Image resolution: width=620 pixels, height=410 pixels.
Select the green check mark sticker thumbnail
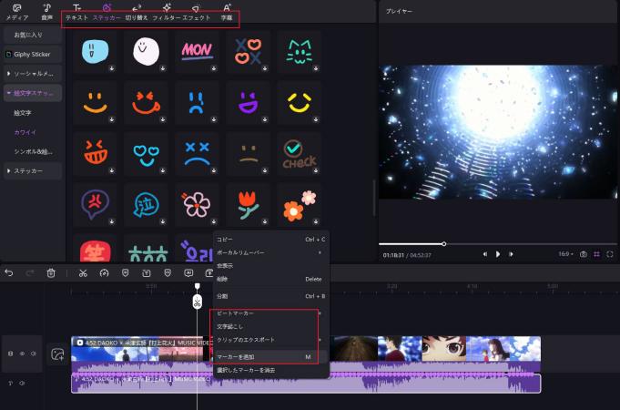[x=299, y=154]
